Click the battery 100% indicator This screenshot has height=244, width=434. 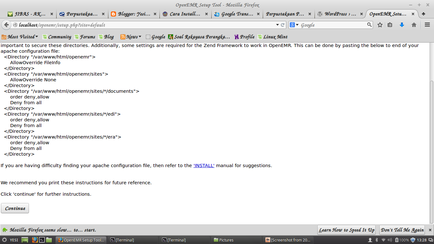402,240
